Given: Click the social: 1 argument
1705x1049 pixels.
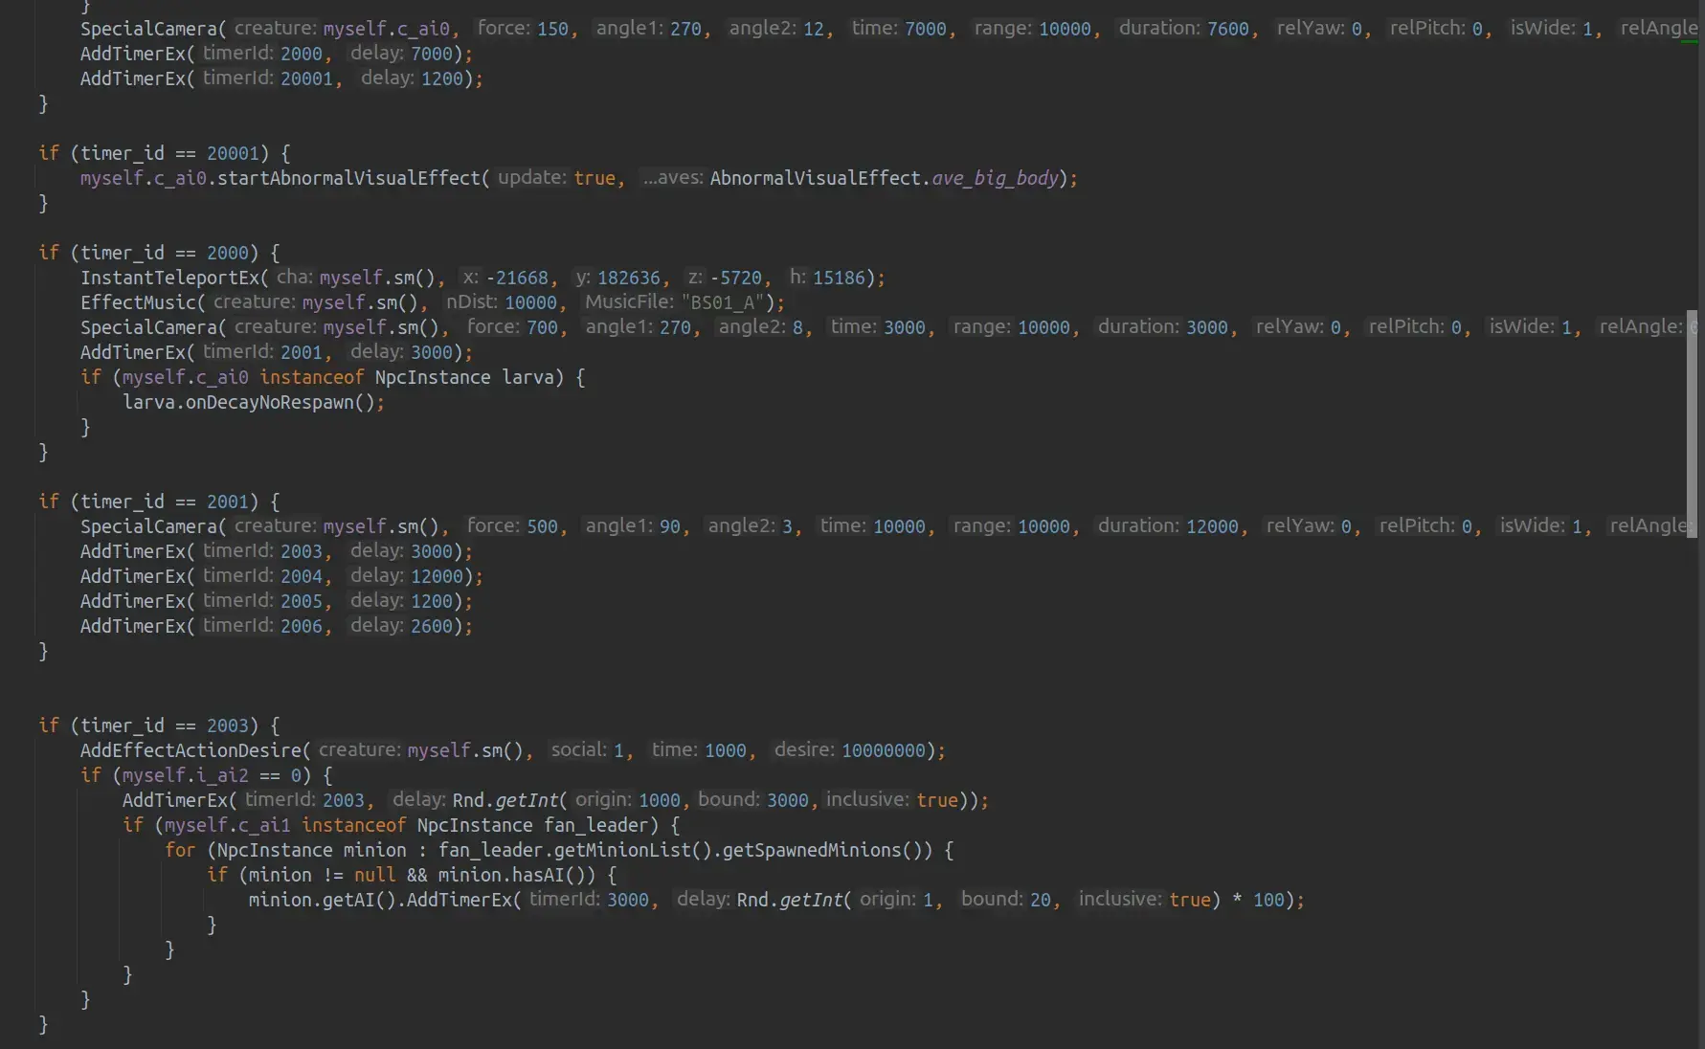Looking at the screenshot, I should pos(587,750).
